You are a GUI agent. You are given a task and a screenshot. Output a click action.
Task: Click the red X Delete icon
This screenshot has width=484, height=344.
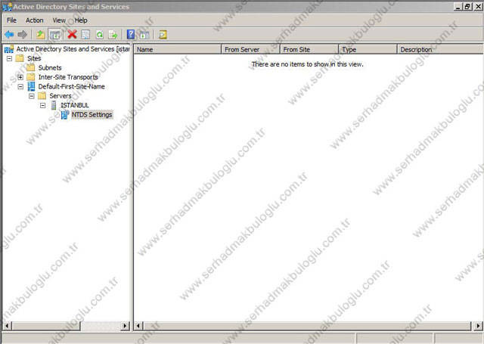pyautogui.click(x=73, y=34)
